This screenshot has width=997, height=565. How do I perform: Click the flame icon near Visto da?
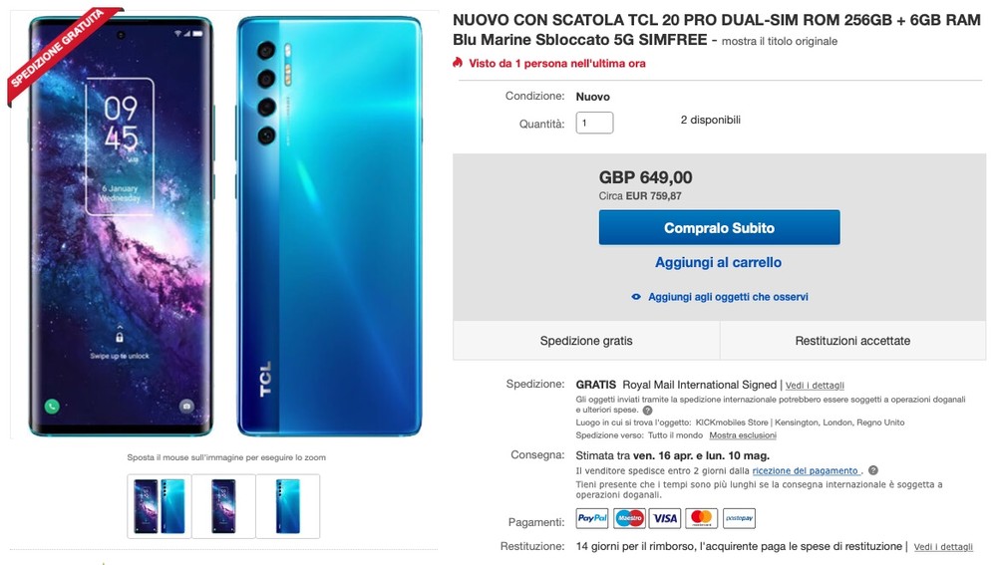click(458, 63)
